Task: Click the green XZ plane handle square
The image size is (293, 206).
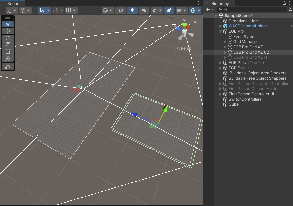Action: pos(153,126)
